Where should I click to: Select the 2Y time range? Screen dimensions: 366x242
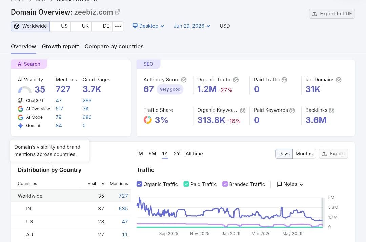[177, 154]
